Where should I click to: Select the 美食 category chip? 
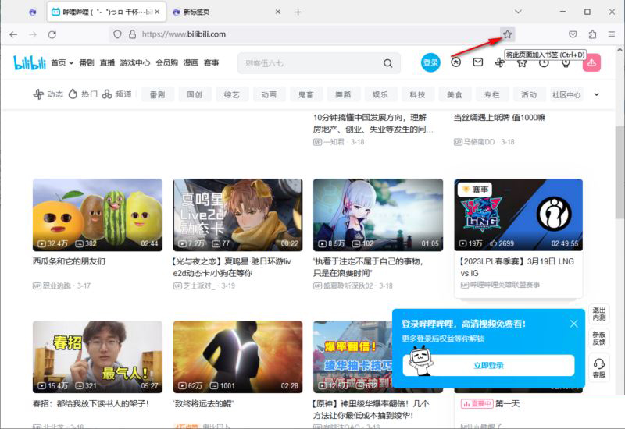click(x=455, y=94)
